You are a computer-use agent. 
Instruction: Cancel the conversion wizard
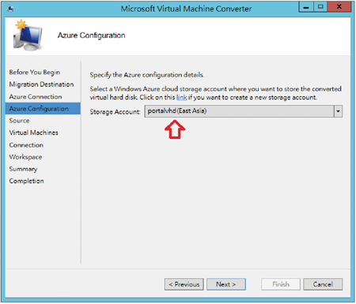pos(323,284)
